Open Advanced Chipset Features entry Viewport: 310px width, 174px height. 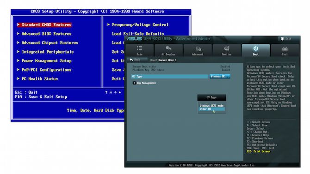[50, 43]
